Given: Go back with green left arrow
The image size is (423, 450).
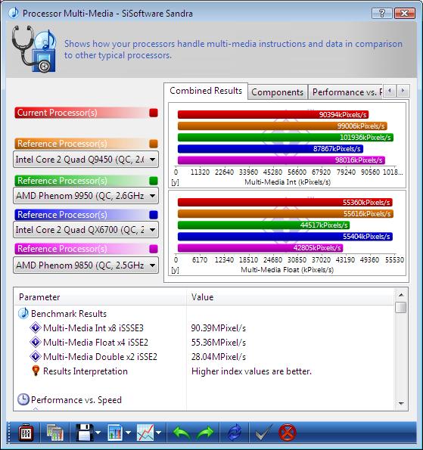Looking at the screenshot, I should pos(181,433).
